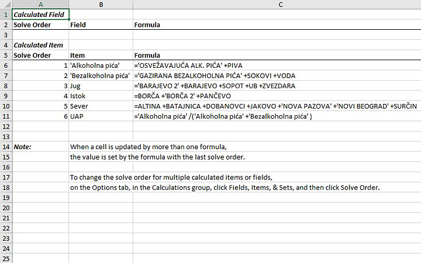Select the 'Note:' cell
The width and height of the screenshot is (421, 263).
(x=40, y=147)
